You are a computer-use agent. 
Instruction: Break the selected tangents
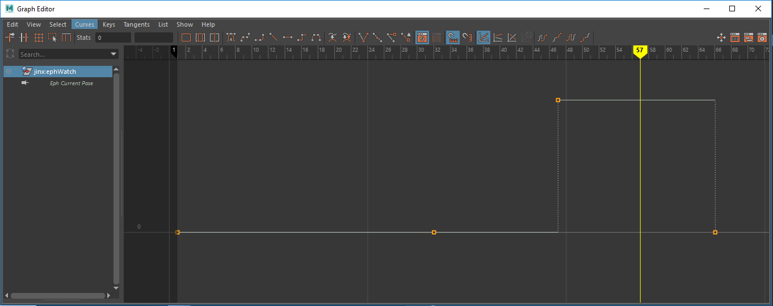tap(363, 37)
